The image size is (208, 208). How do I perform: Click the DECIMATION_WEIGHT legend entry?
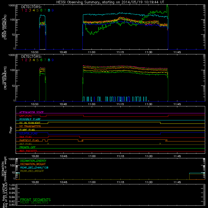(x=33, y=164)
